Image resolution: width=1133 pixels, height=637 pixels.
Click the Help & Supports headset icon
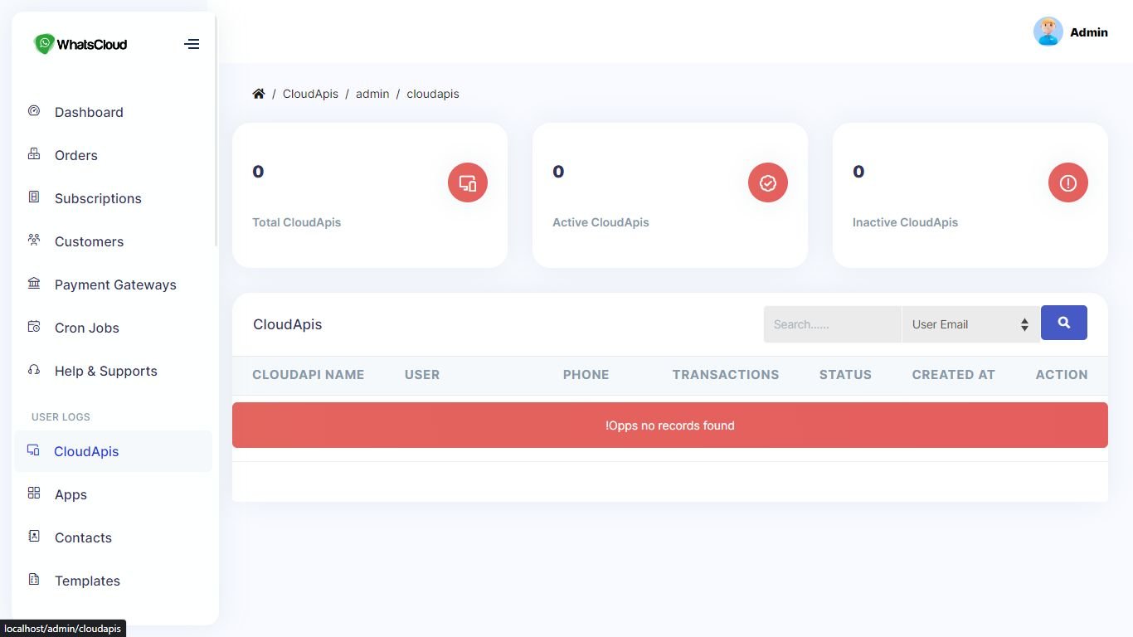(x=34, y=370)
